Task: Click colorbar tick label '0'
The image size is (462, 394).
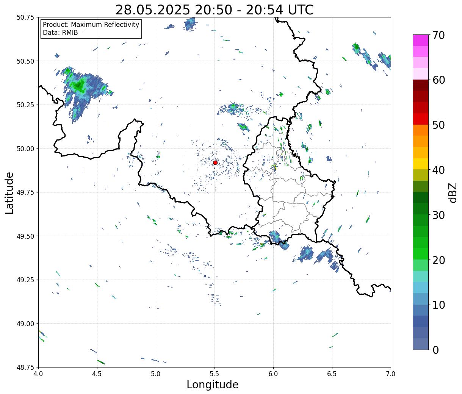Action: pyautogui.click(x=435, y=350)
